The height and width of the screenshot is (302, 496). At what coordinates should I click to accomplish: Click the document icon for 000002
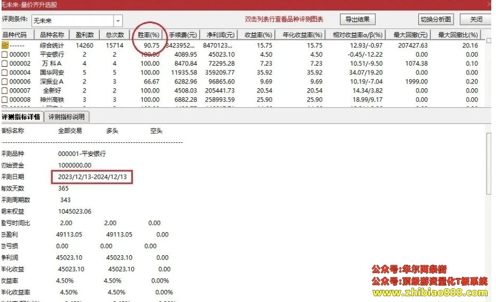(4, 64)
